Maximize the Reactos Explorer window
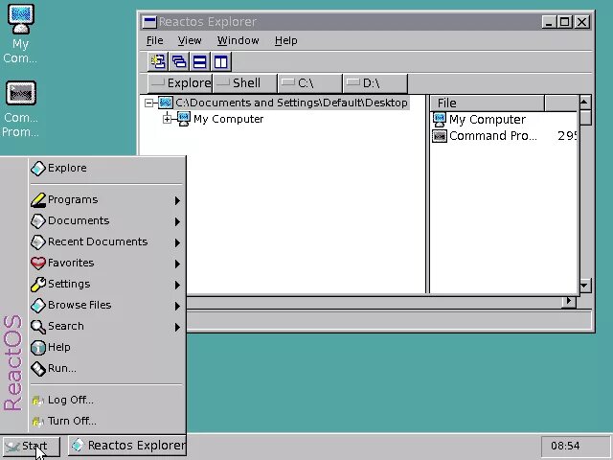This screenshot has height=460, width=613. [x=565, y=22]
